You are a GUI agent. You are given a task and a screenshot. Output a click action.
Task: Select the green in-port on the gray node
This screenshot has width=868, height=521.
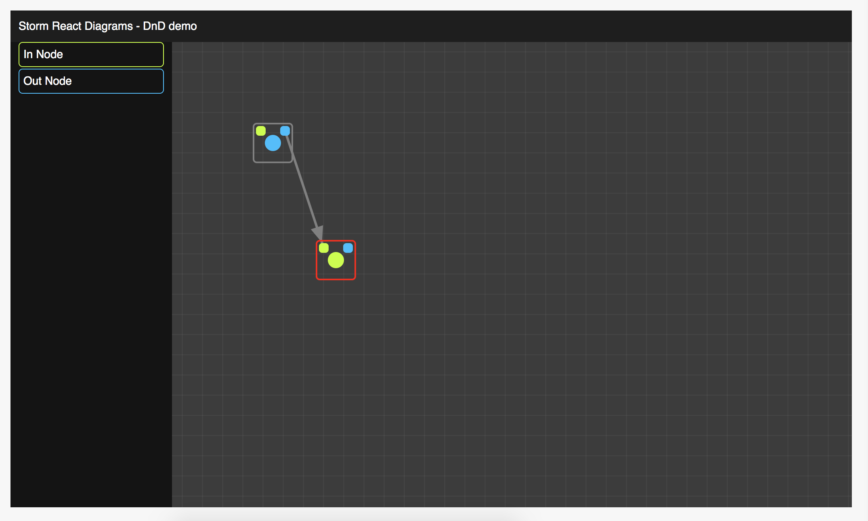261,130
